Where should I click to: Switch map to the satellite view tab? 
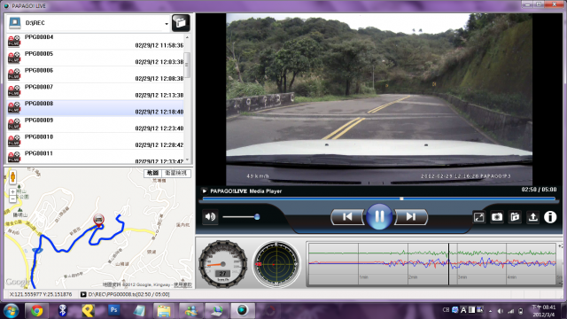point(175,174)
